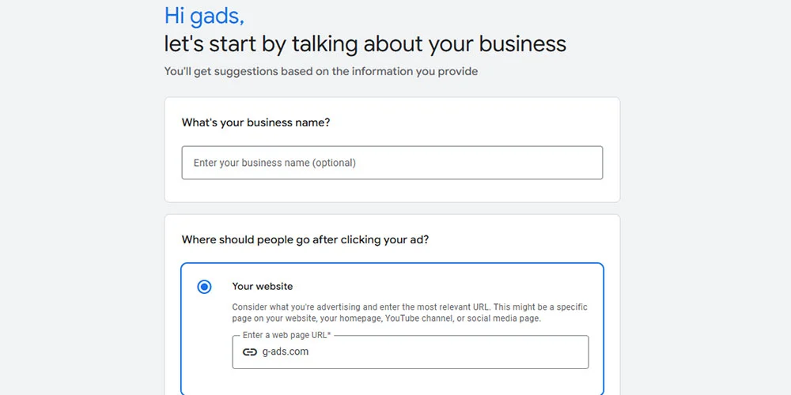
Task: Click the g-ads.com text in URL field
Action: 286,352
